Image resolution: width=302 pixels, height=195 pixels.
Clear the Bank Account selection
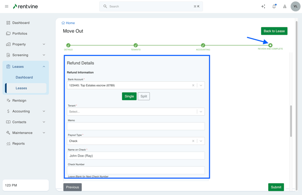[x=193, y=86]
